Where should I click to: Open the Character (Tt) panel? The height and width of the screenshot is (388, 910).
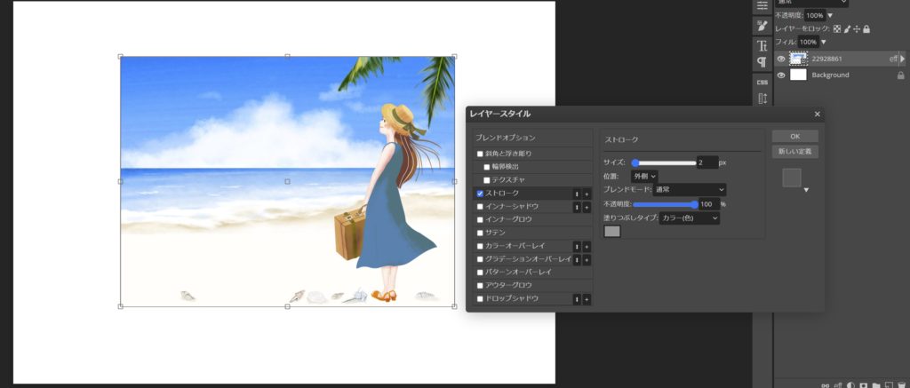[x=762, y=45]
